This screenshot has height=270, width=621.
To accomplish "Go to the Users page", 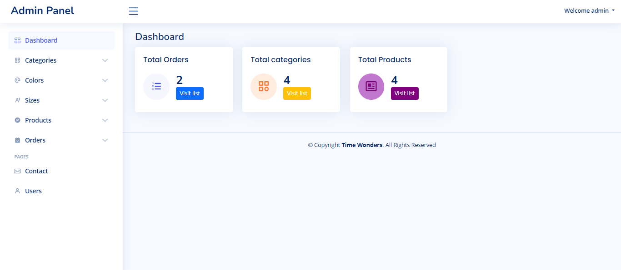I will (61, 191).
